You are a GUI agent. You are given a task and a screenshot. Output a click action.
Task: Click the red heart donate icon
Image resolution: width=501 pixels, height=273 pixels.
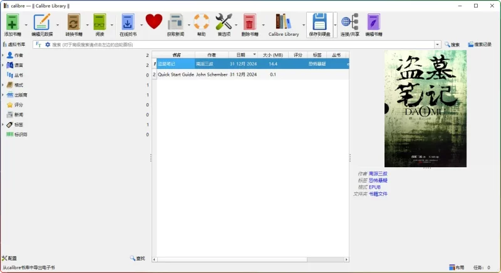153,22
